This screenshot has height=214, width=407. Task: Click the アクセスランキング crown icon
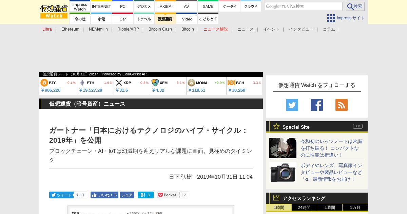(276, 198)
